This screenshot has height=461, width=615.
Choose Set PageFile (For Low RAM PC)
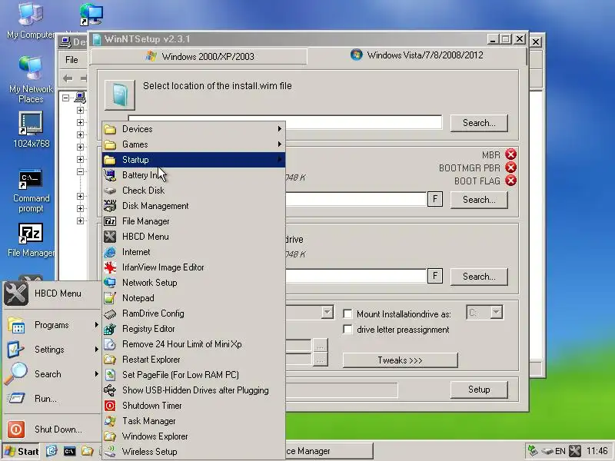194,375
